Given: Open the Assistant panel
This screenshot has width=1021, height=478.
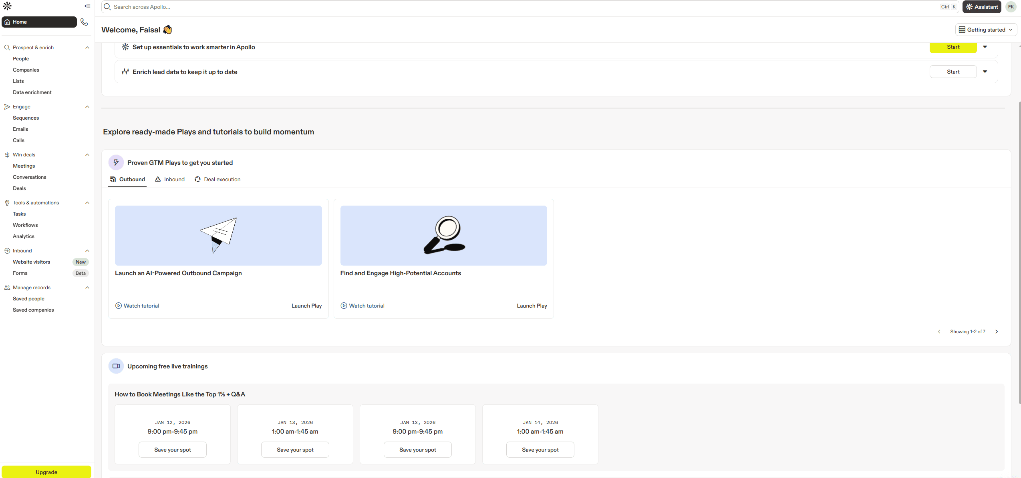Looking at the screenshot, I should (981, 6).
